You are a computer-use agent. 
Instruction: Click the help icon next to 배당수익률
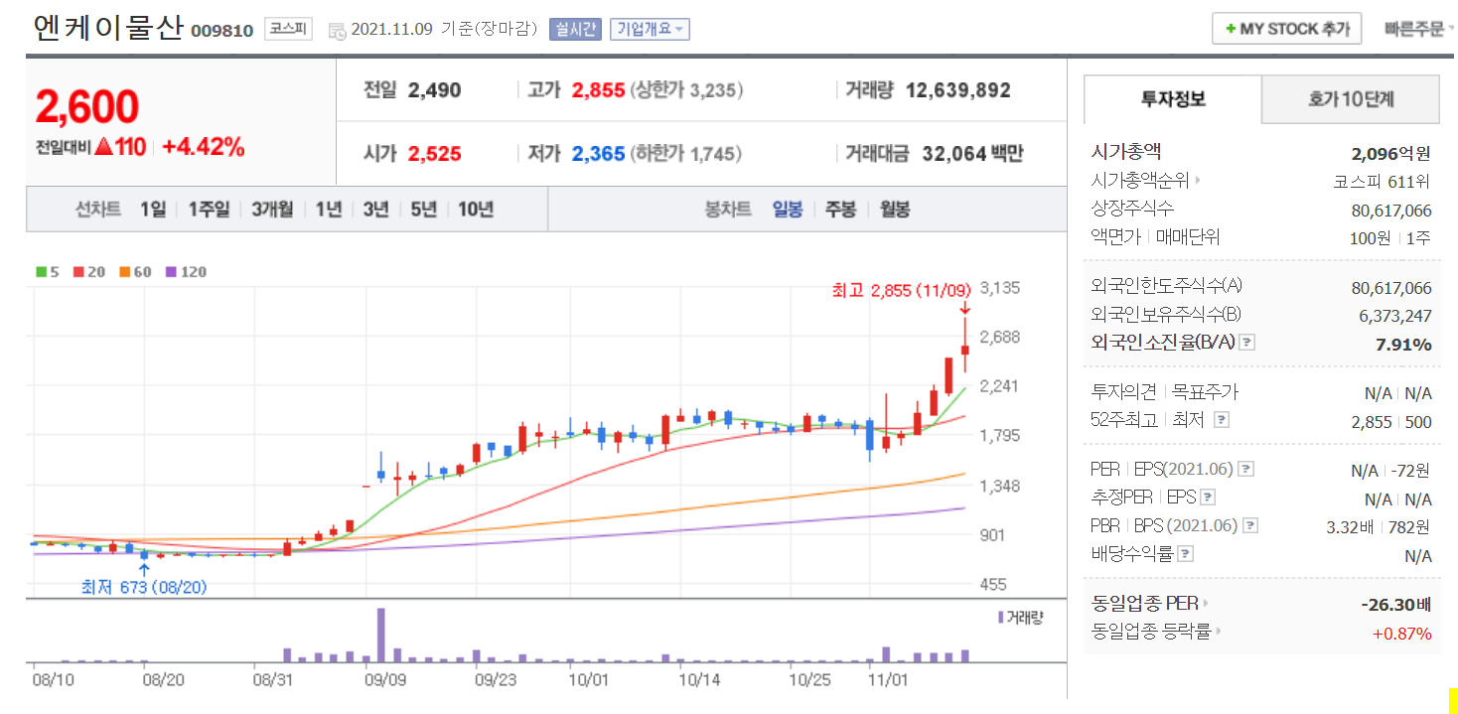click(1185, 554)
